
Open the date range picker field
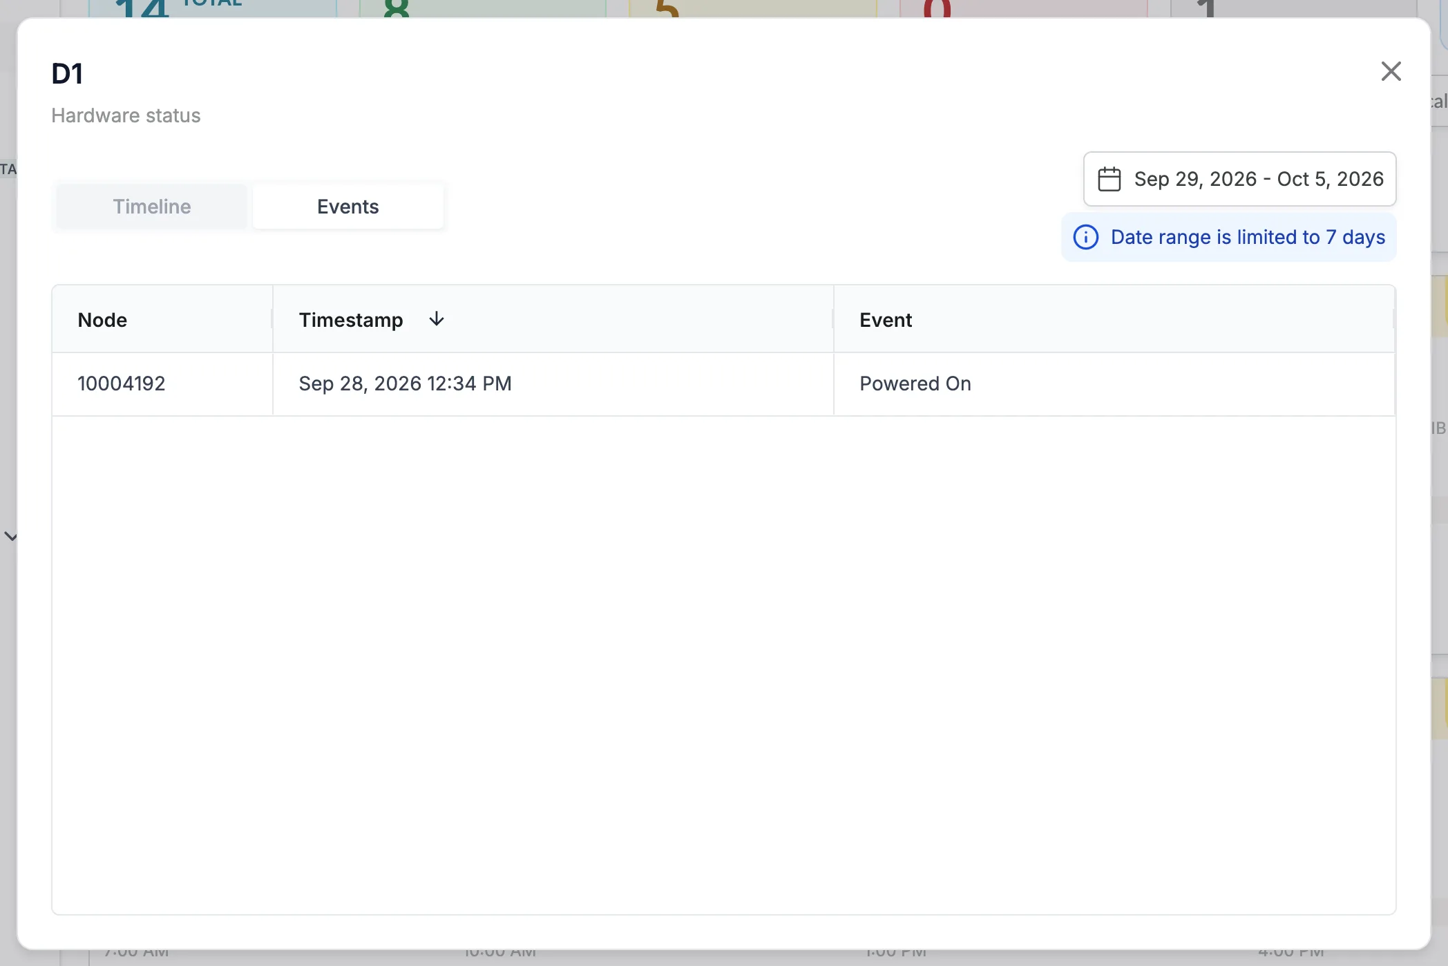[x=1239, y=179]
